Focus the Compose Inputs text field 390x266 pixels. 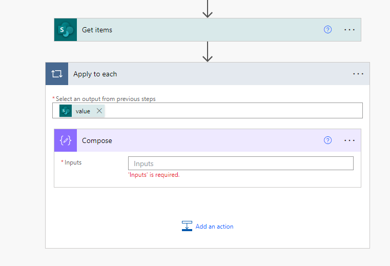(x=240, y=163)
